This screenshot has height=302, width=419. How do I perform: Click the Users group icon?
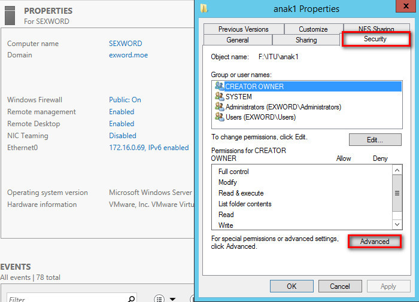(x=218, y=117)
